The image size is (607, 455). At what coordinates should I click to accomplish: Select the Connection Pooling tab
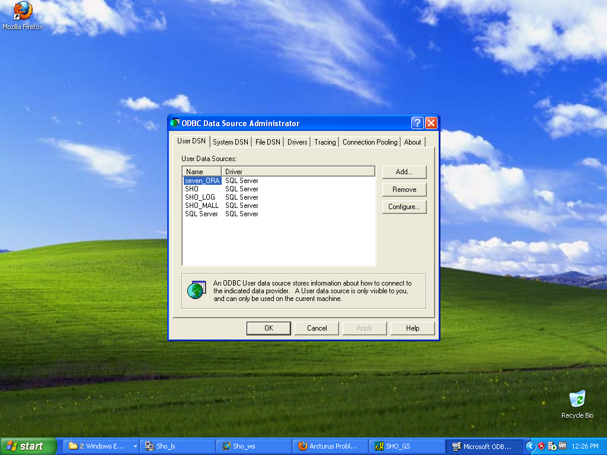(x=370, y=142)
